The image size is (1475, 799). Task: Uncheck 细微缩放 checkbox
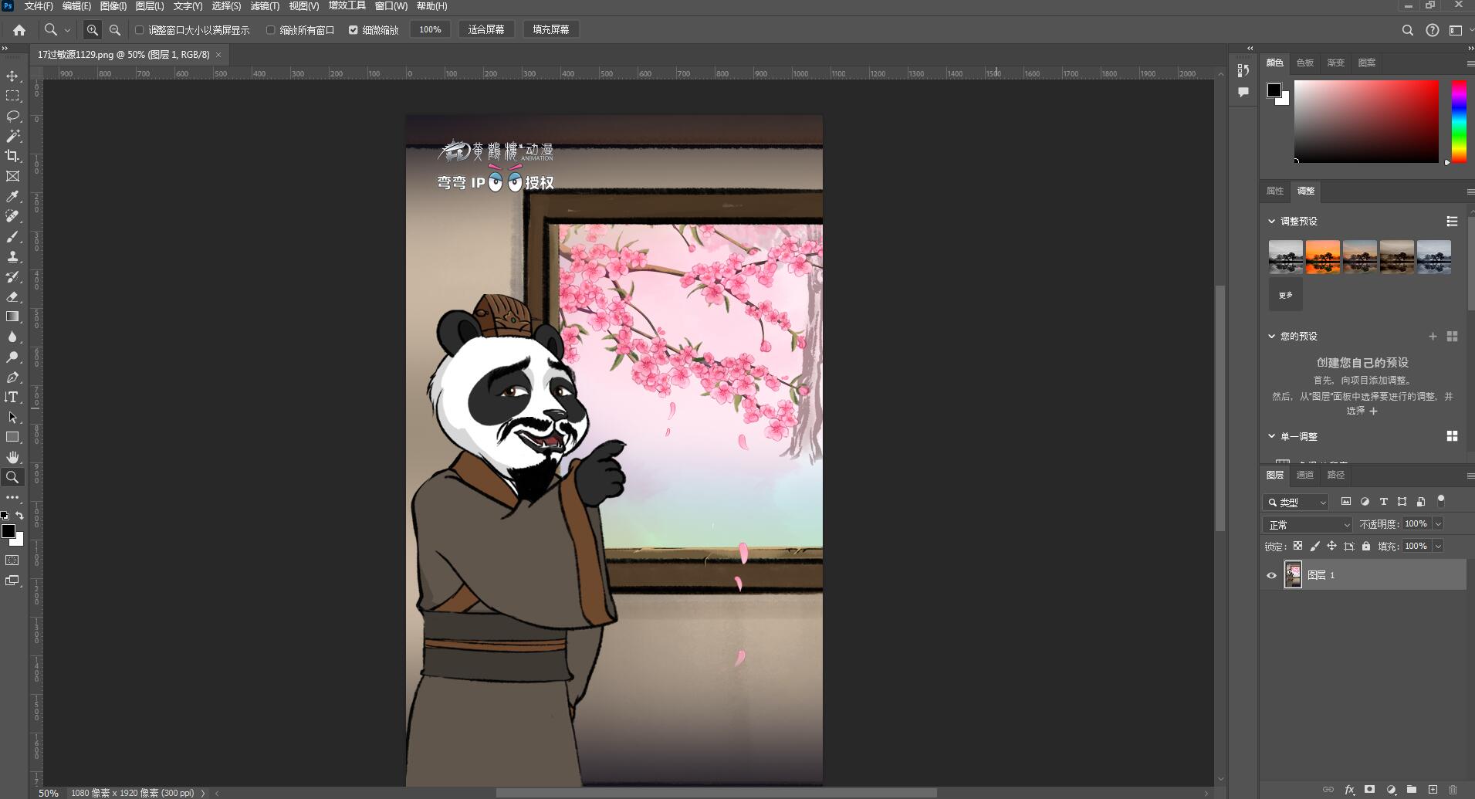(354, 30)
